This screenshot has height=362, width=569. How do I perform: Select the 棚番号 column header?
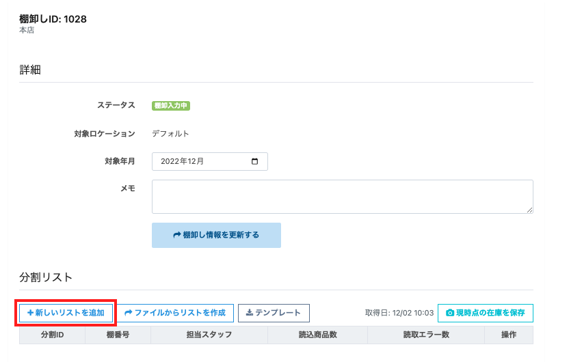click(118, 335)
